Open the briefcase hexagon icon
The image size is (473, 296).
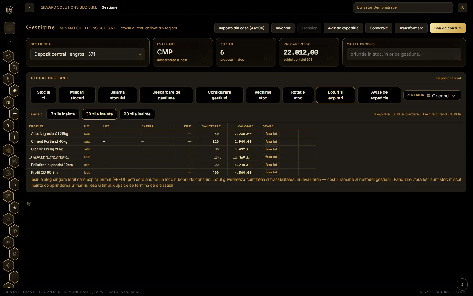point(8,242)
